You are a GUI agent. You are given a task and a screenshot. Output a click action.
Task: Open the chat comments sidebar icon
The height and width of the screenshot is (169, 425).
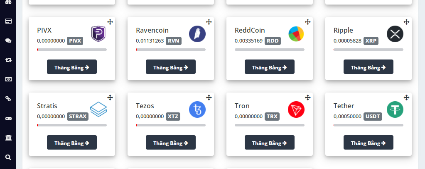(x=8, y=40)
